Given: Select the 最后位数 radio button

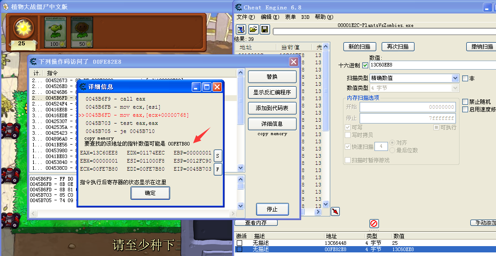Looking at the screenshot, I should click(392, 150).
